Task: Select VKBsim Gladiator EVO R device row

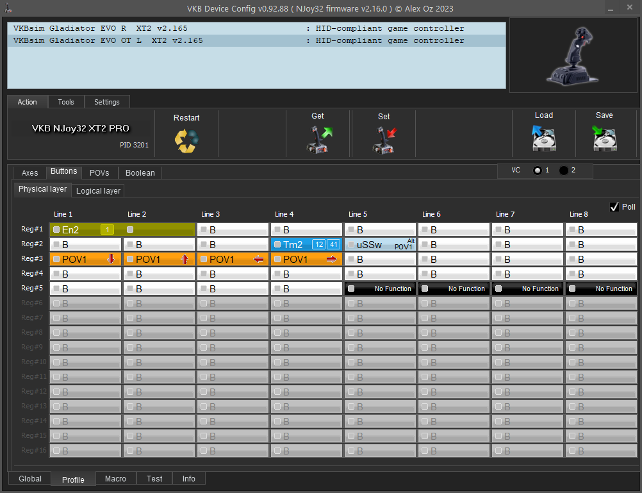Action: [257, 28]
